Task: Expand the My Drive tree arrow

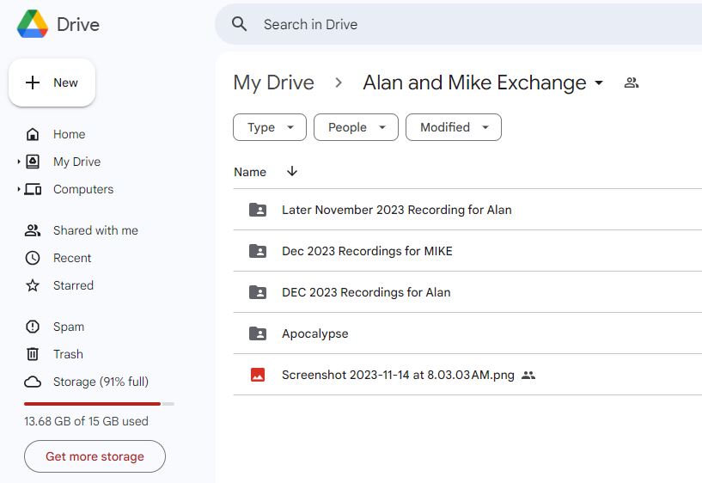Action: click(x=19, y=162)
